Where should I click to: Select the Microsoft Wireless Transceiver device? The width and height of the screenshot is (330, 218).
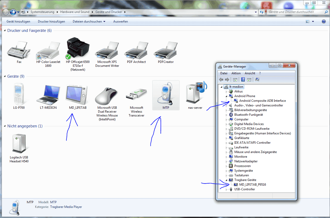click(x=136, y=95)
